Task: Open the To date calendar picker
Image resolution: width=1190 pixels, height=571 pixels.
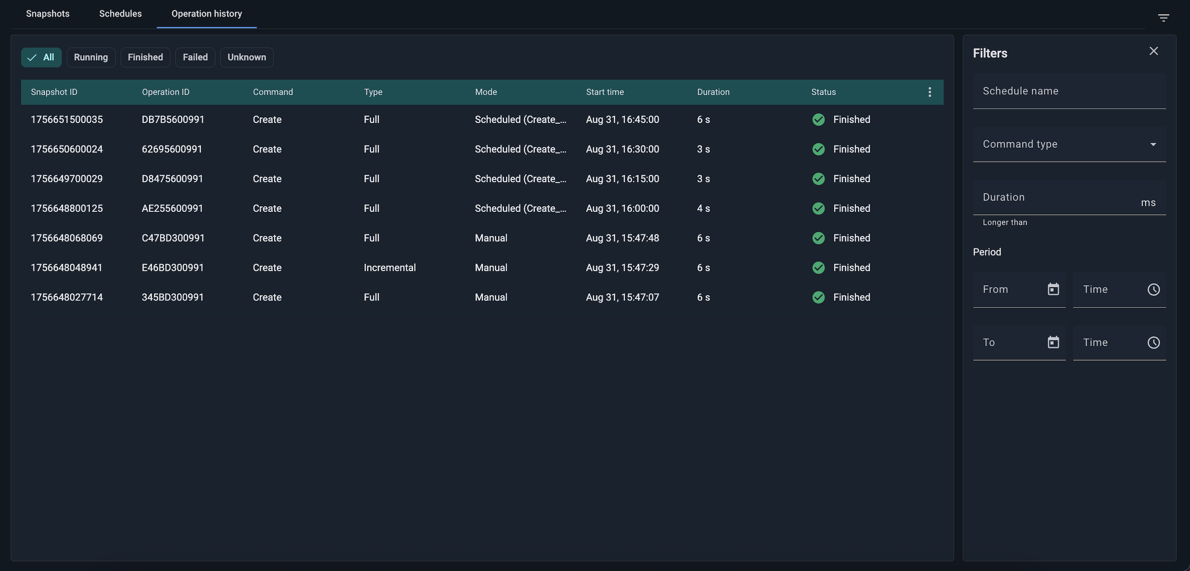Action: [x=1053, y=343]
